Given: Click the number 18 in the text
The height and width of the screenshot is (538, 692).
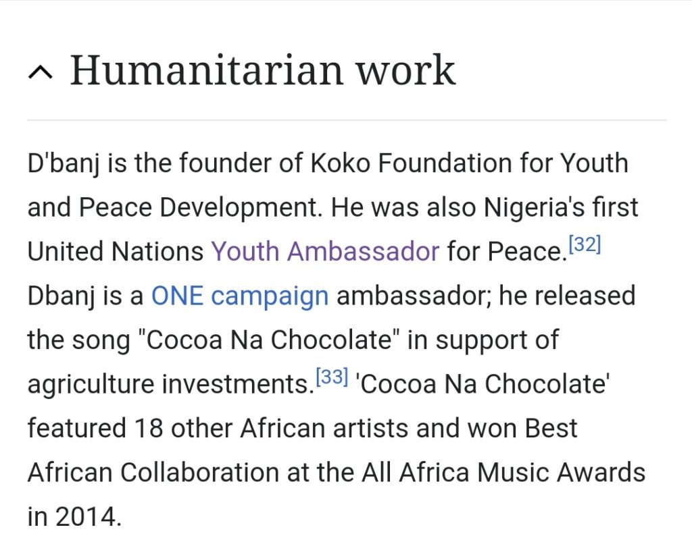Looking at the screenshot, I should [x=149, y=428].
